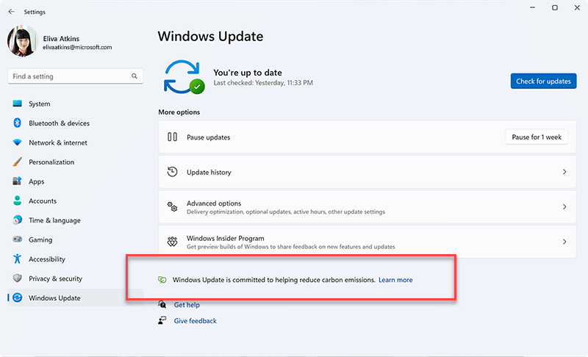Image resolution: width=588 pixels, height=357 pixels.
Task: Click the Advanced options gears icon
Action: (x=172, y=207)
